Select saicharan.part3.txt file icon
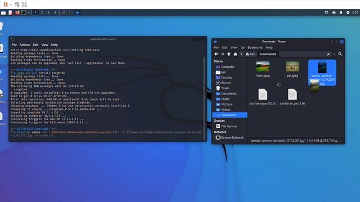The image size is (360, 202). click(292, 94)
